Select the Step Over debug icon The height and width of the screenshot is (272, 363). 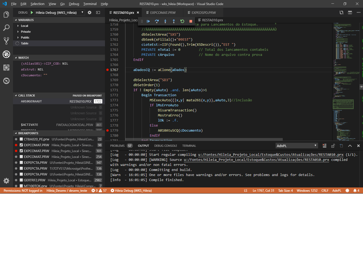(157, 21)
